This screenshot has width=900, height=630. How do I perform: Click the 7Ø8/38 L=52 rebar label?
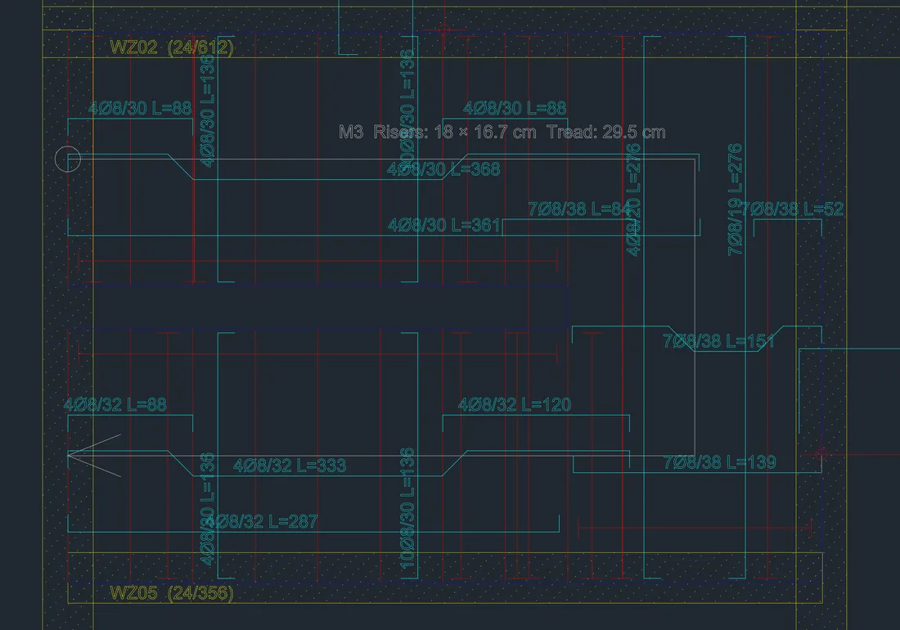(x=792, y=209)
